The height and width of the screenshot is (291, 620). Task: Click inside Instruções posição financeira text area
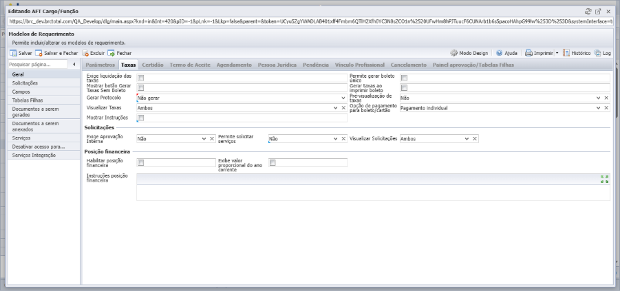(x=373, y=193)
